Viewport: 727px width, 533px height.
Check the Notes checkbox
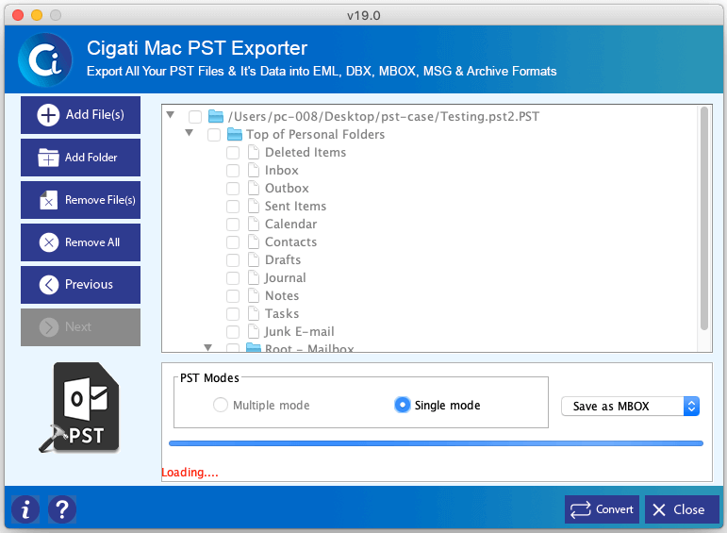[233, 296]
